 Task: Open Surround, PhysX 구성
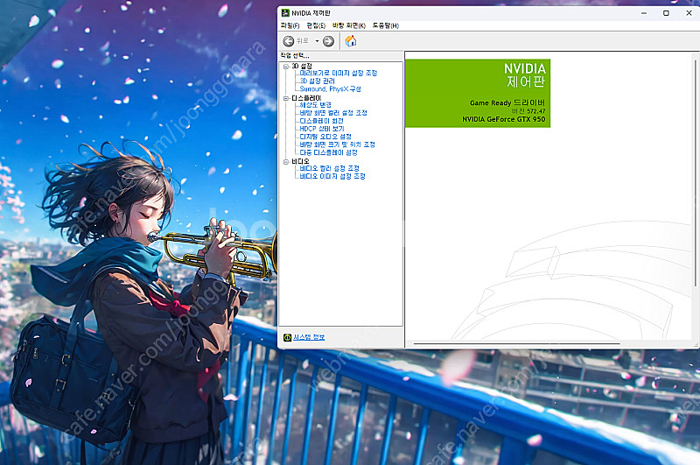click(x=330, y=89)
